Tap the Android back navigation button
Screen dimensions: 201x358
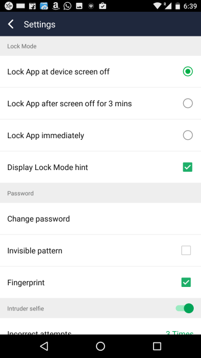pyautogui.click(x=44, y=346)
